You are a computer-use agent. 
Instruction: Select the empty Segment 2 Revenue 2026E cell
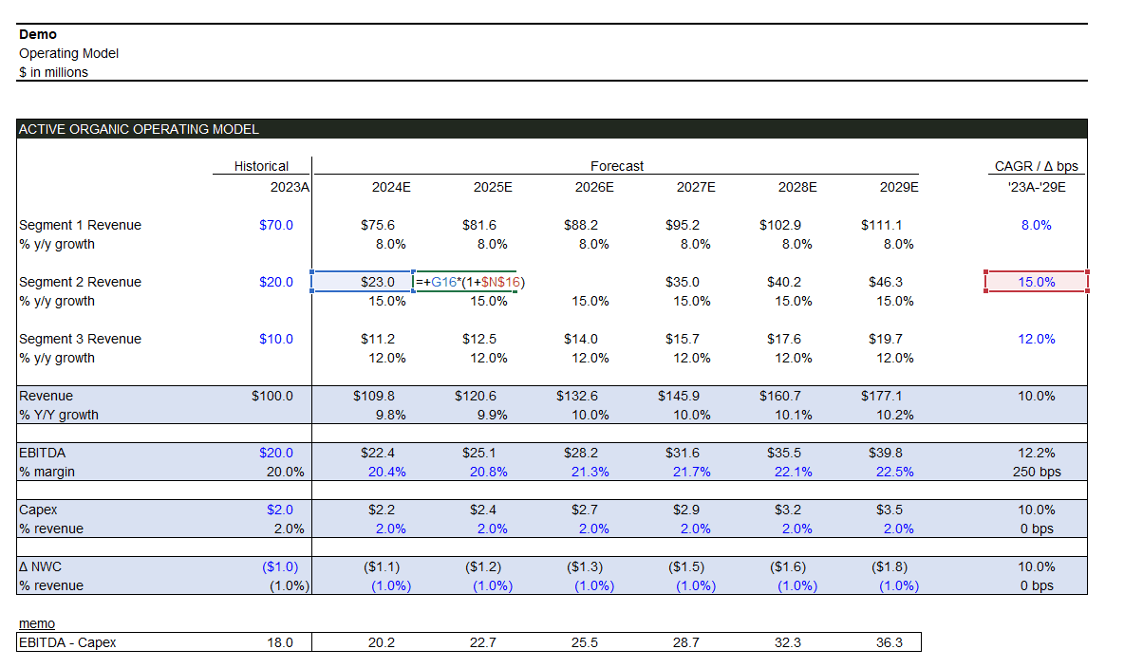click(580, 282)
